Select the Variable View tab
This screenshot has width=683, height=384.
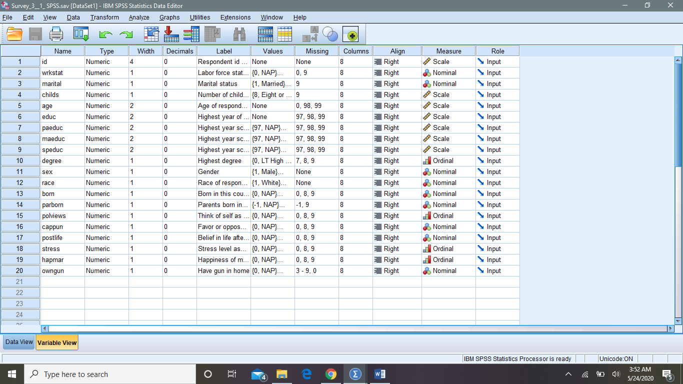tap(56, 342)
